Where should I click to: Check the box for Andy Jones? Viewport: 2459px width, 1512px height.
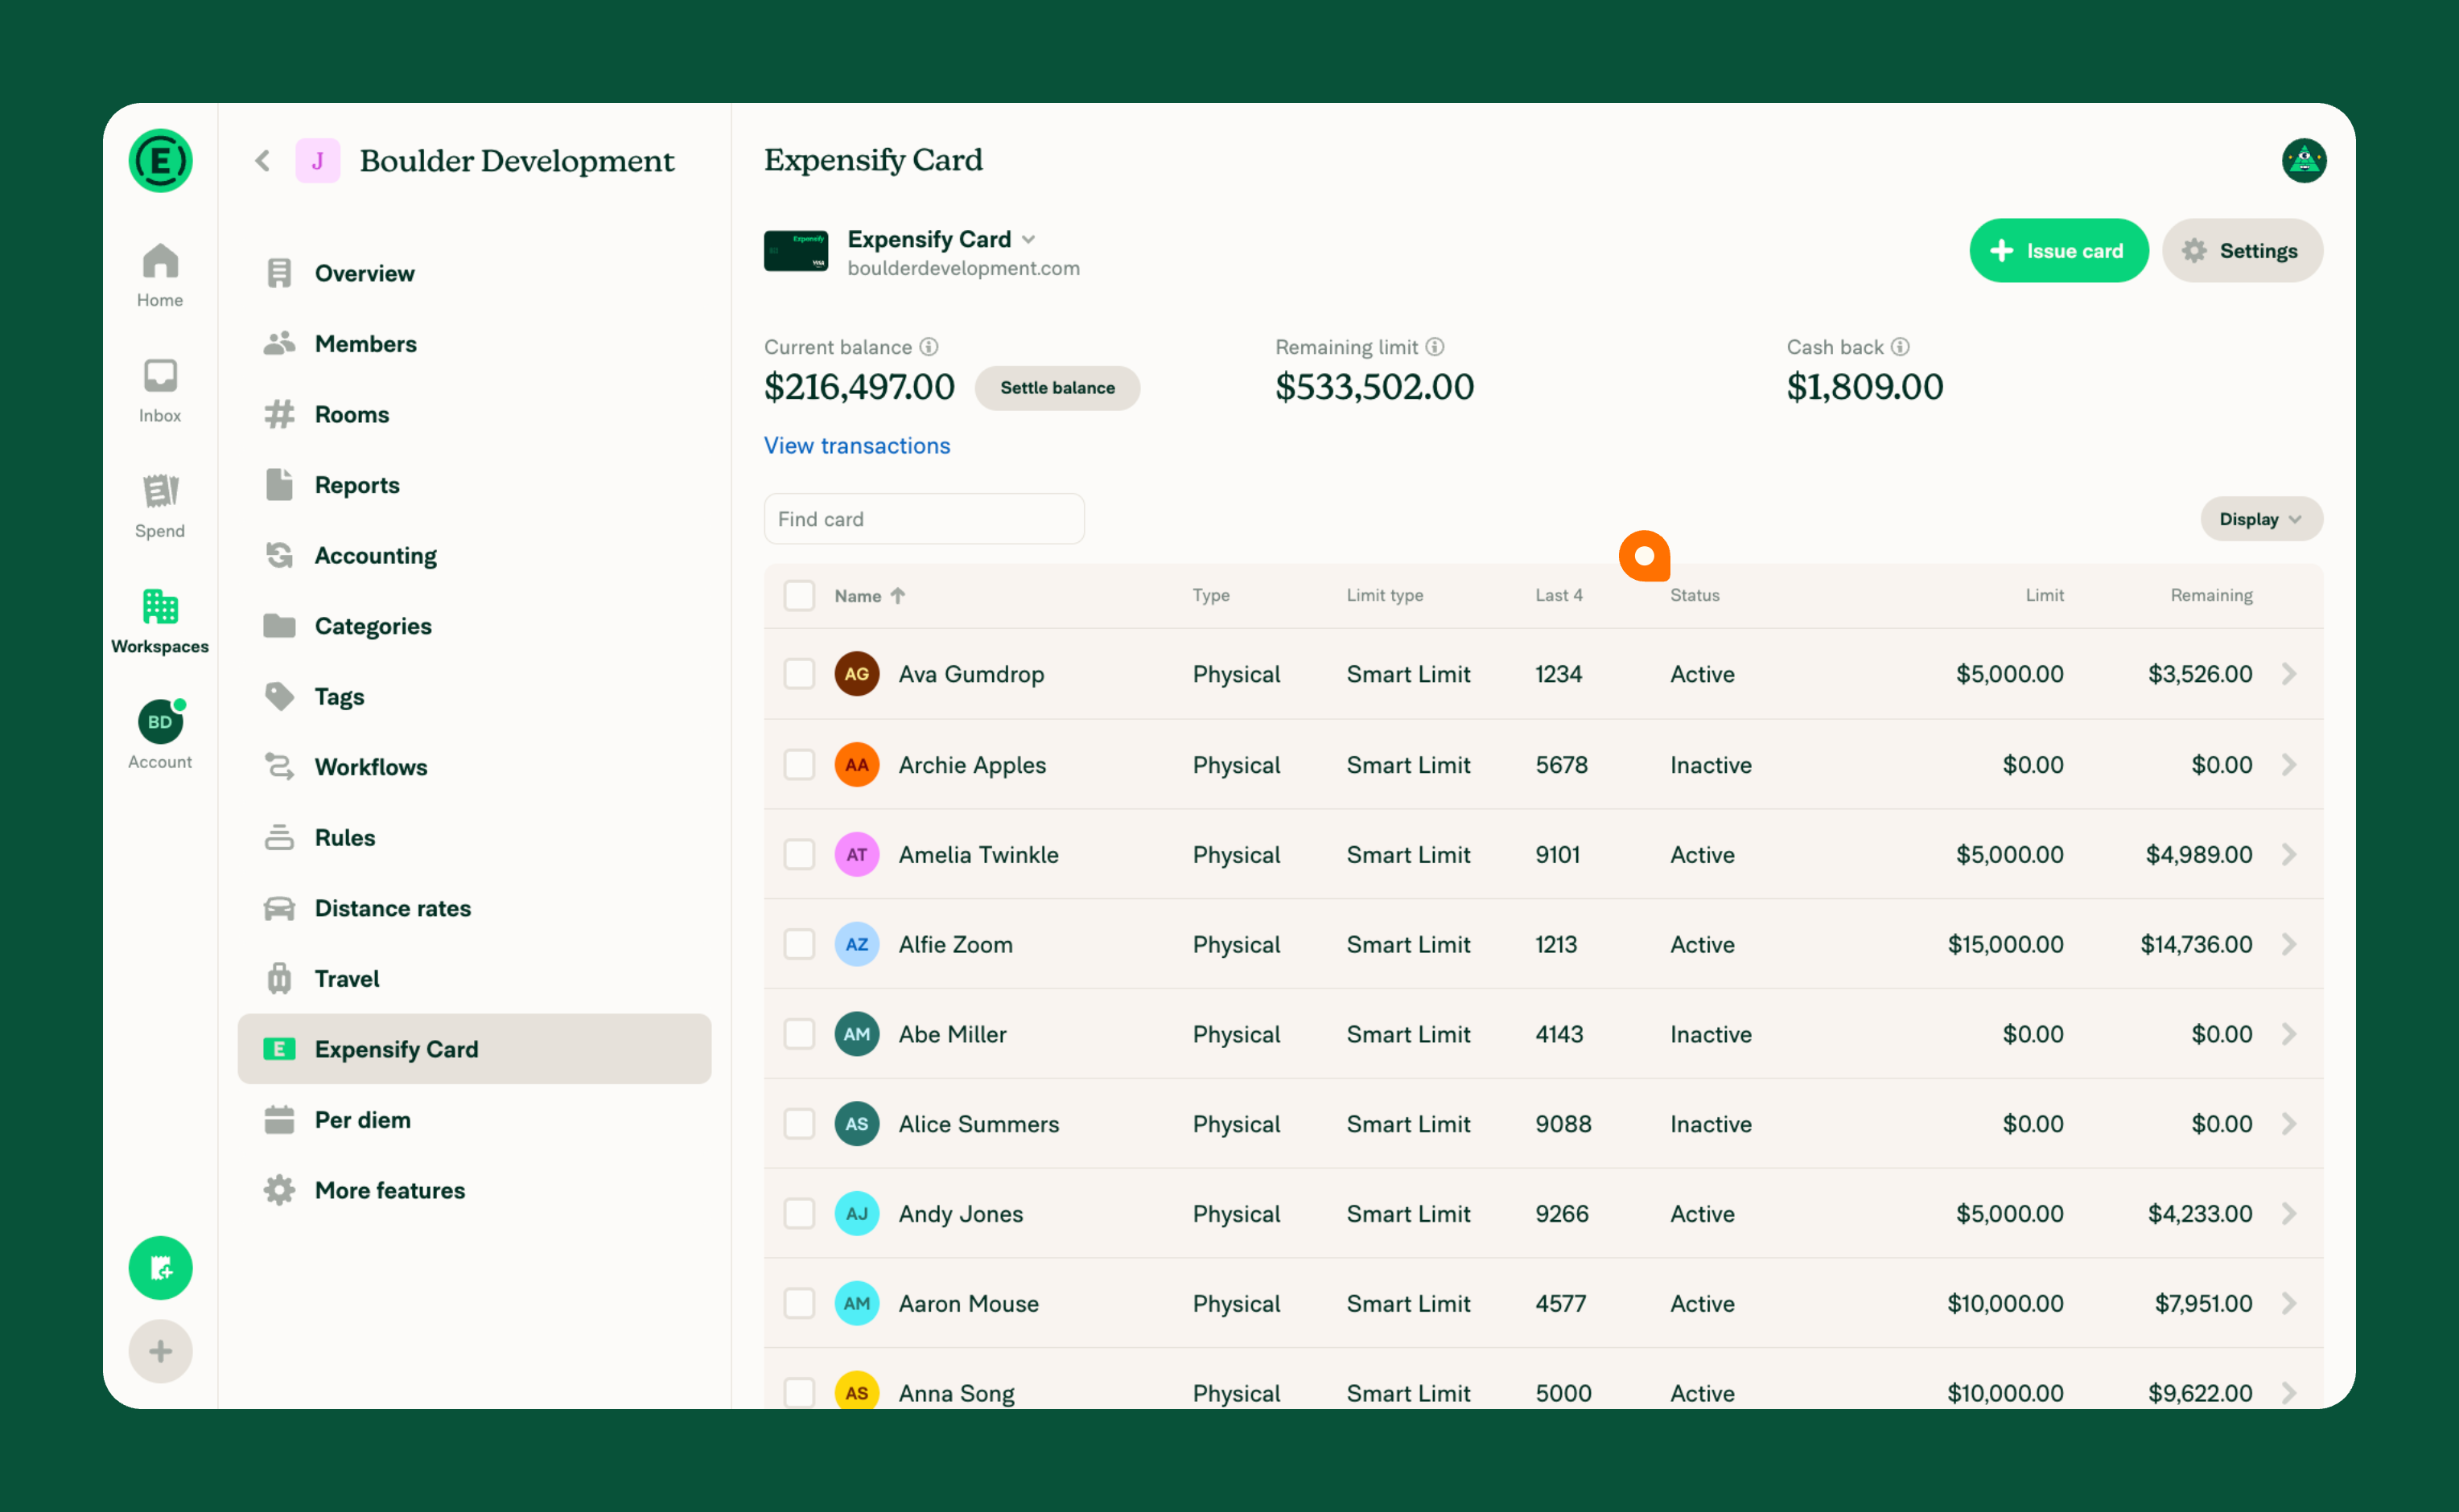798,1214
